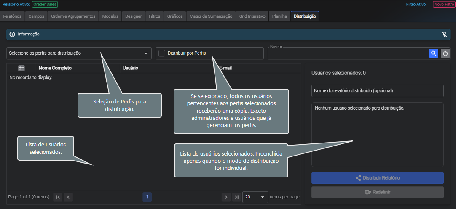
Task: Open the Filtros tab
Action: pos(154,16)
